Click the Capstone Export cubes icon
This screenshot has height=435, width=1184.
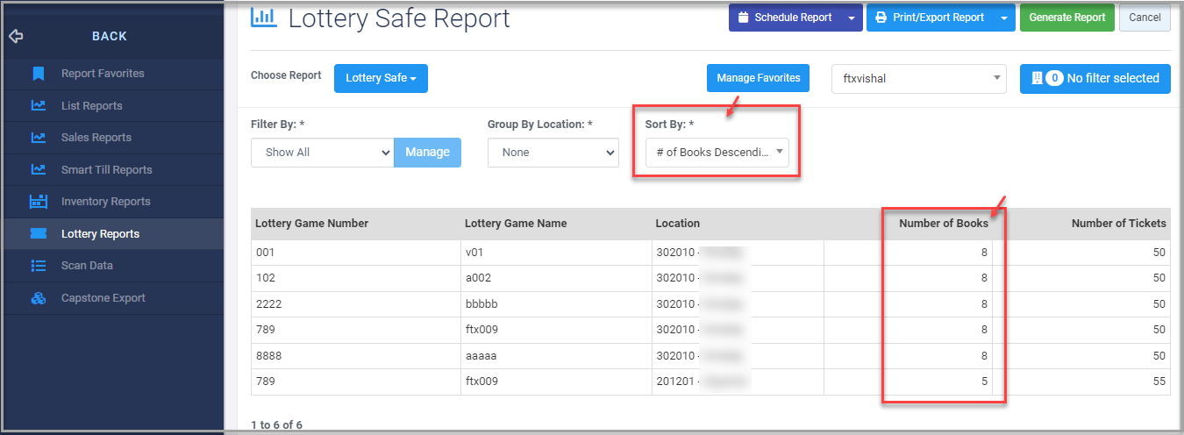point(39,298)
